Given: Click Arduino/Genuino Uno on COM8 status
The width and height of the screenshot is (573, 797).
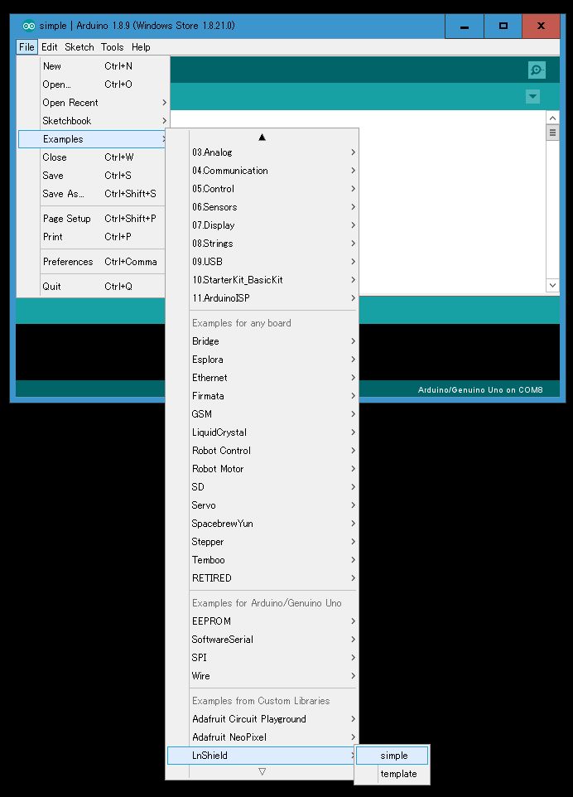Looking at the screenshot, I should [480, 390].
